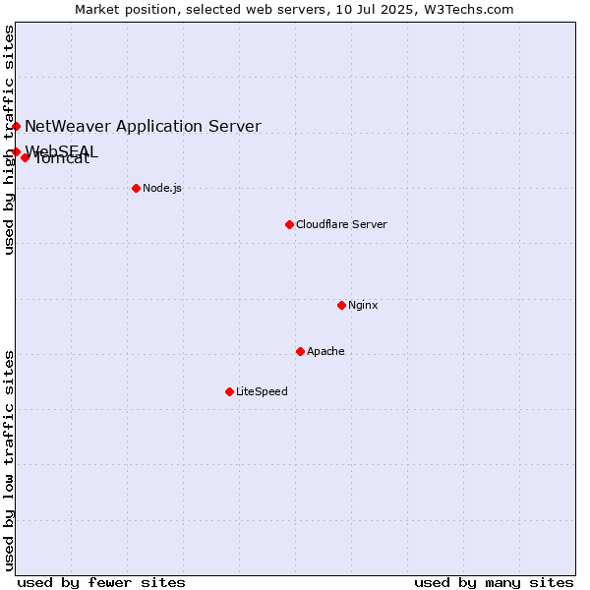This screenshot has height=590, width=590.
Task: Click the "Cloudflare Server" label
Action: pyautogui.click(x=341, y=224)
